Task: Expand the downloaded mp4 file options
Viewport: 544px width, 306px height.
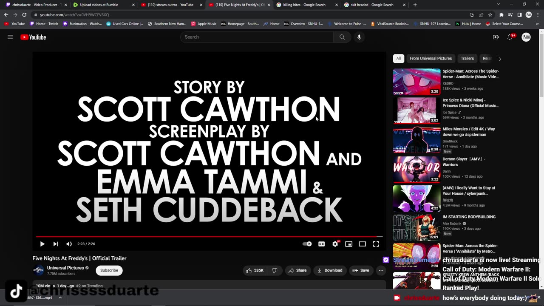Action: tap(60, 297)
